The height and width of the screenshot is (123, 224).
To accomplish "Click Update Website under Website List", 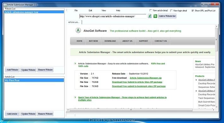I will 28,70.
